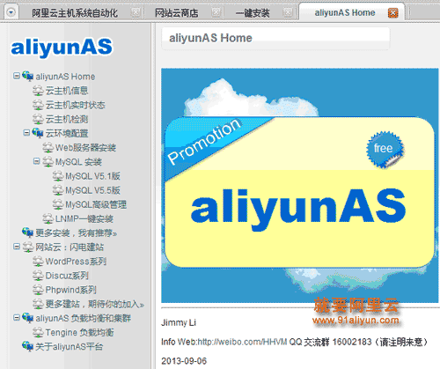
Task: Click the cloud icon beside LNMP一键安装
Action: coord(48,218)
